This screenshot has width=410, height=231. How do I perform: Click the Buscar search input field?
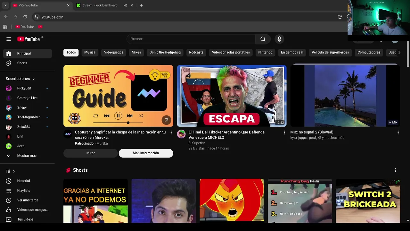point(191,39)
